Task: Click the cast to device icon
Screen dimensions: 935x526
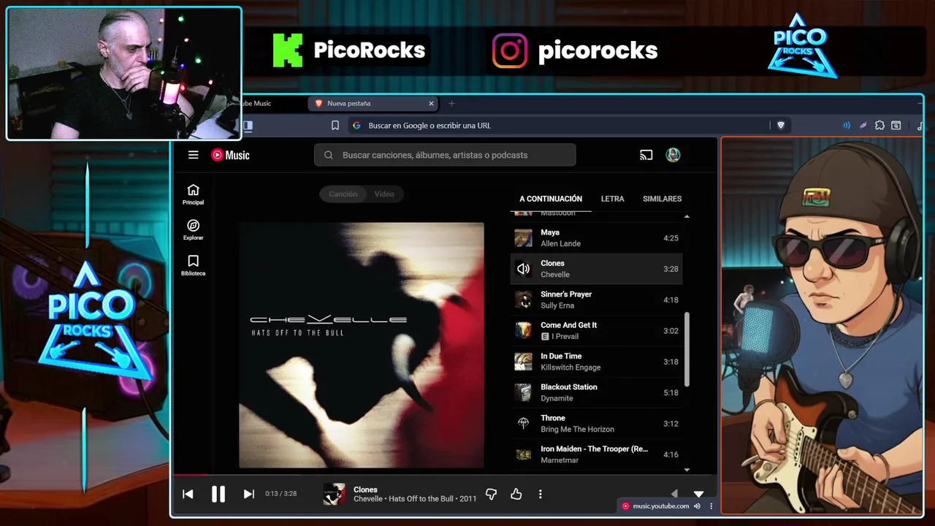Action: tap(646, 155)
